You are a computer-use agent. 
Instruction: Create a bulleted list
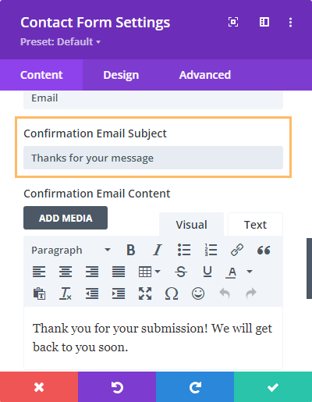184,250
